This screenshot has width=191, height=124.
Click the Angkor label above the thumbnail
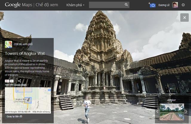click(x=171, y=100)
